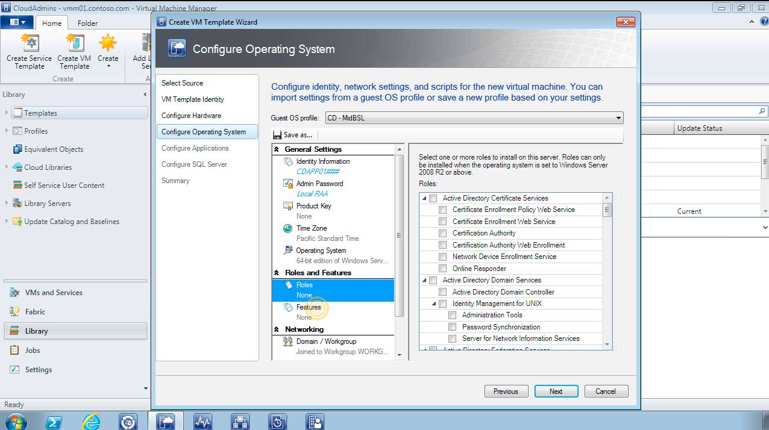Open the Windows Start menu
769x430 pixels.
click(16, 422)
